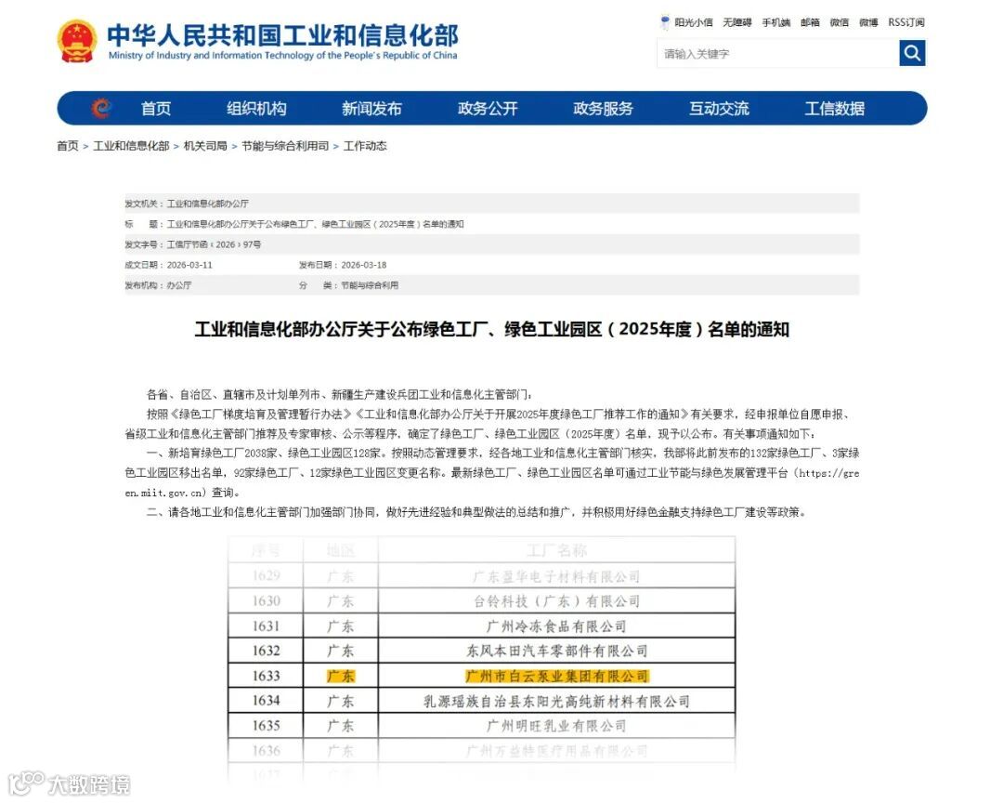Image resolution: width=1003 pixels, height=803 pixels.
Task: Click the 微博 link
Action: (x=868, y=22)
